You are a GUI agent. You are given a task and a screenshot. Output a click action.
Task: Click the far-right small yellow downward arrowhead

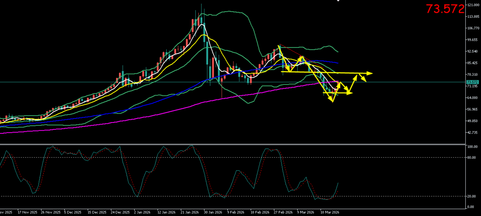click(x=364, y=80)
